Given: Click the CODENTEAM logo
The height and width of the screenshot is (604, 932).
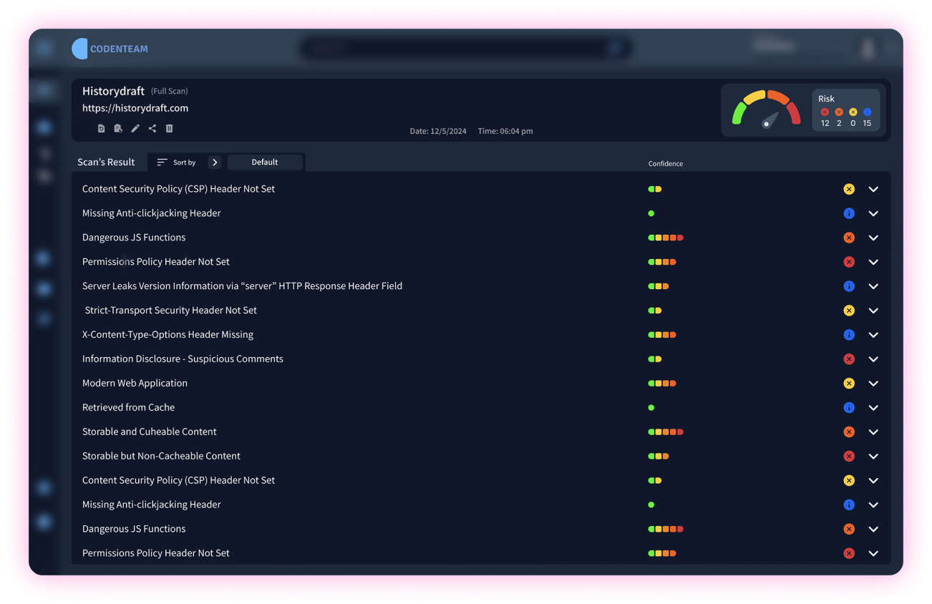Looking at the screenshot, I should coord(110,49).
